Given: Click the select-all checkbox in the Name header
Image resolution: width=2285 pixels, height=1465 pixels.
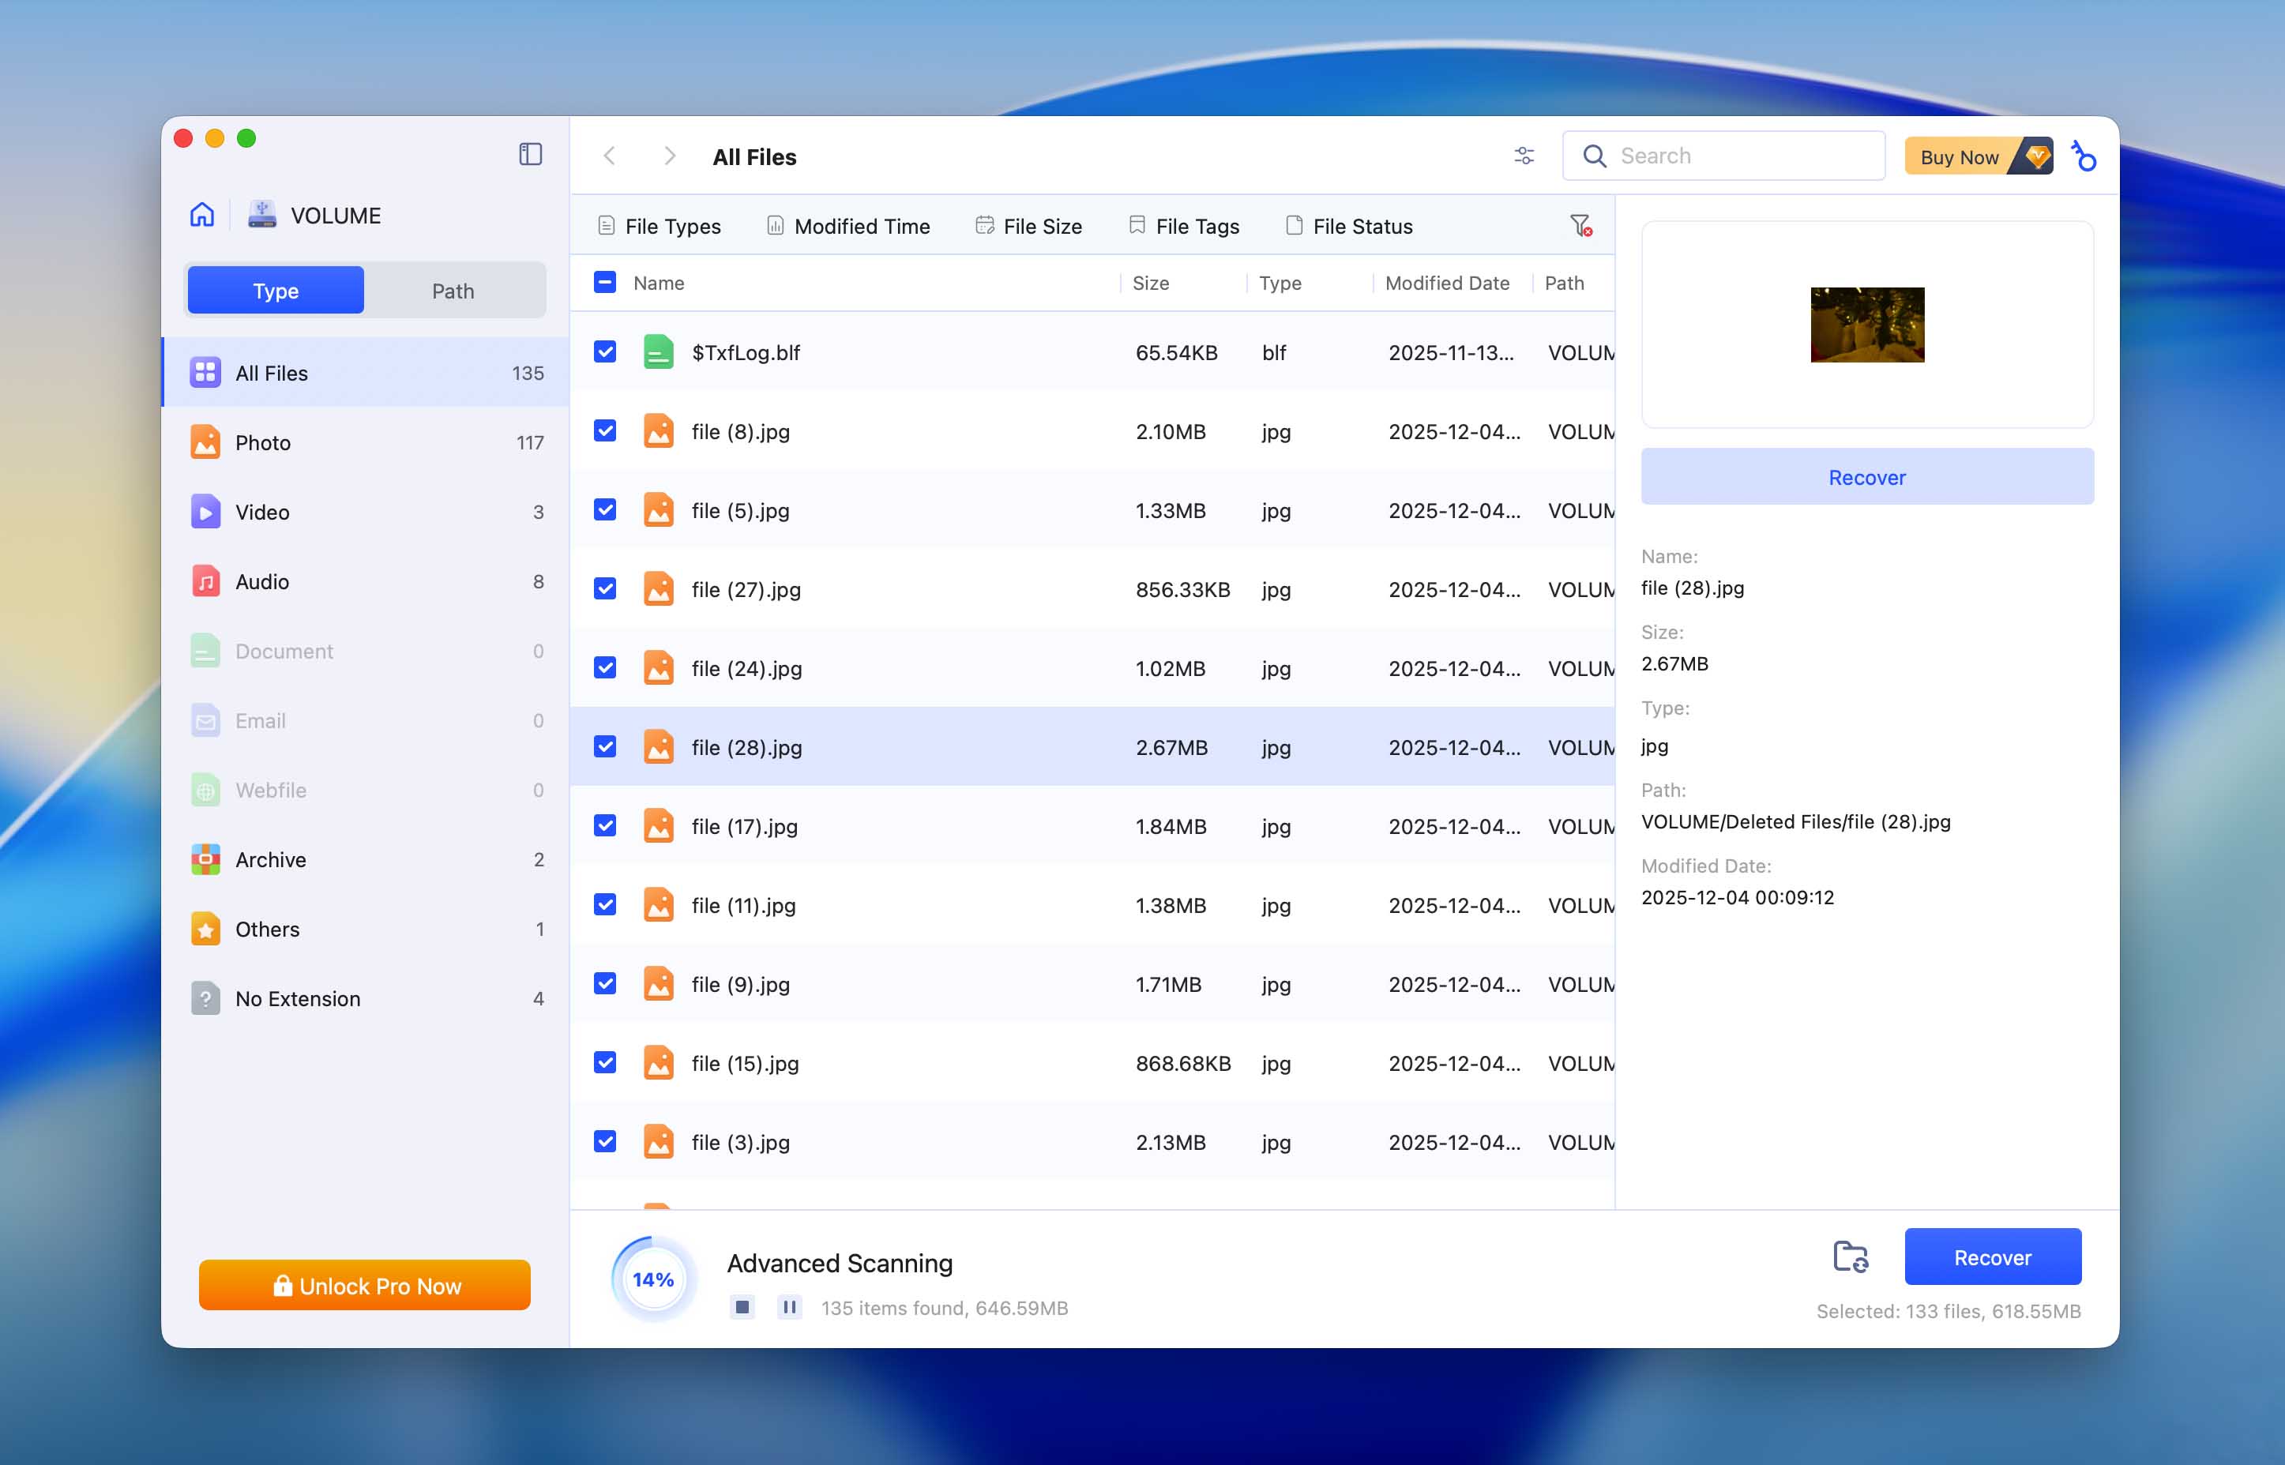Looking at the screenshot, I should click(x=604, y=283).
